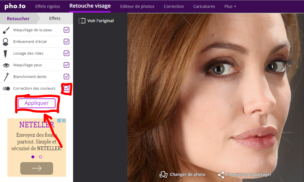Click the eye makeup eye icon
Viewport: 304px width, 182px height.
6,65
